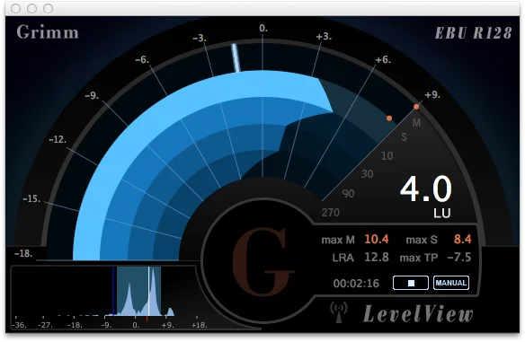Click the max S value 8.4
Viewport: 525px width, 342px height.
coord(463,240)
